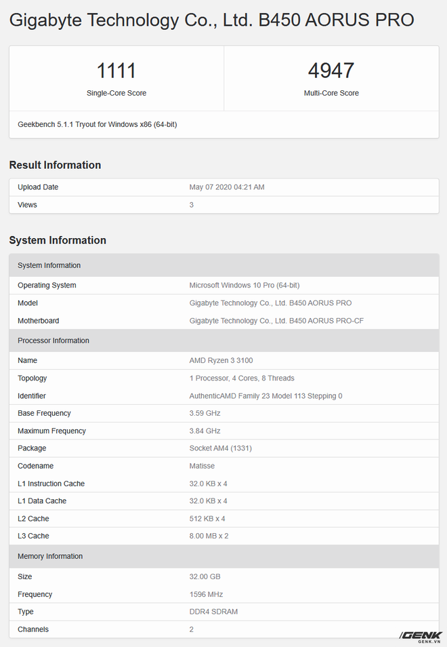Click the '3.59 GHz' base frequency value
Screen dimensions: 447x647
pyautogui.click(x=205, y=414)
